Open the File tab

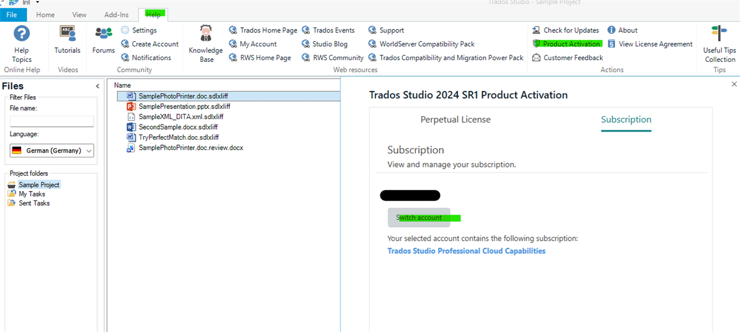click(x=12, y=15)
